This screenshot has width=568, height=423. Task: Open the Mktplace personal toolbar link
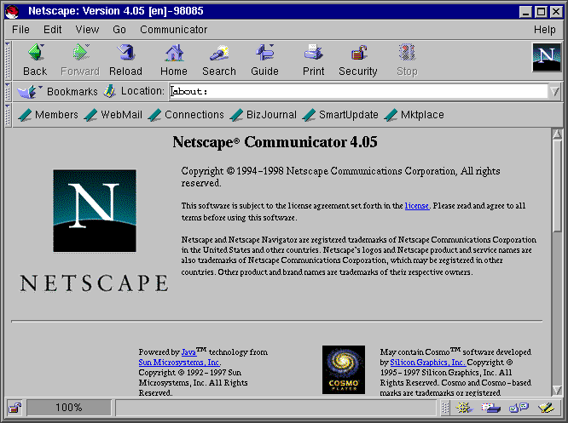coord(414,115)
